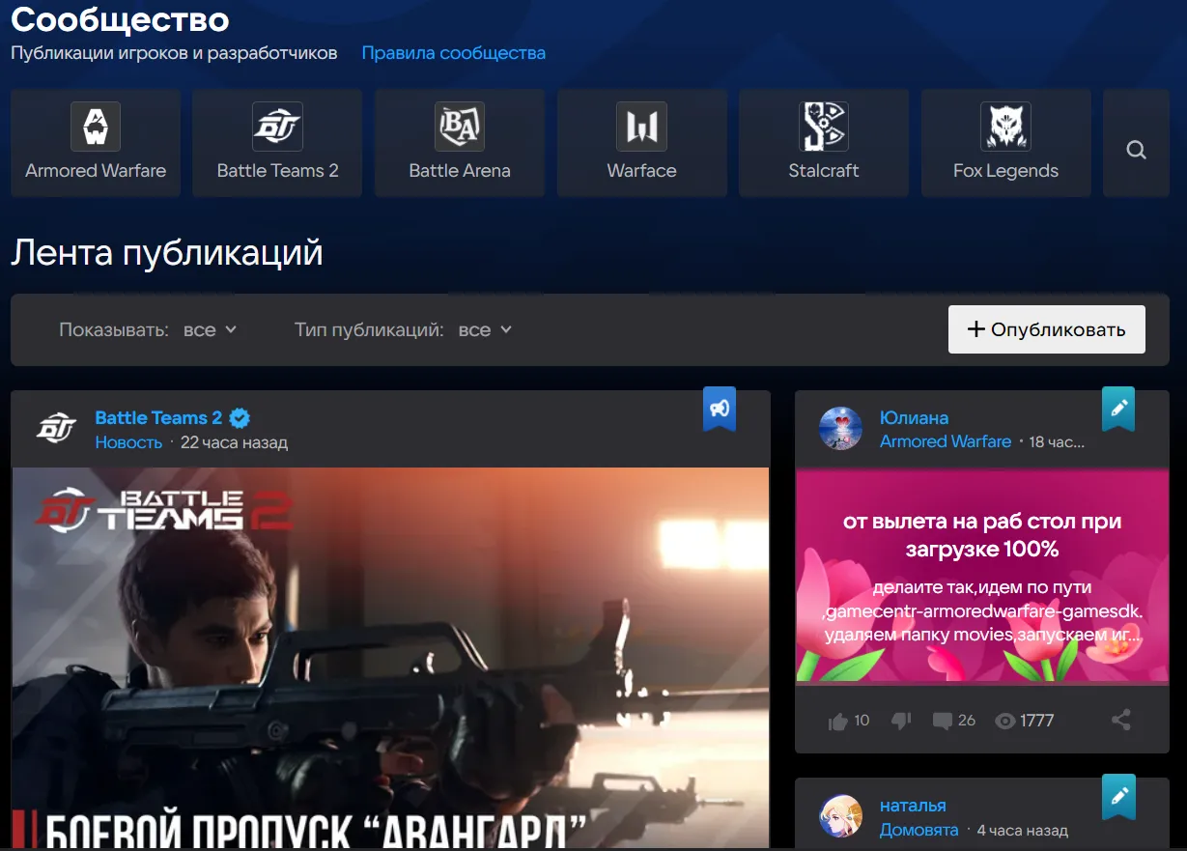
Task: Open the Battle Teams 2 author link
Action: point(158,418)
